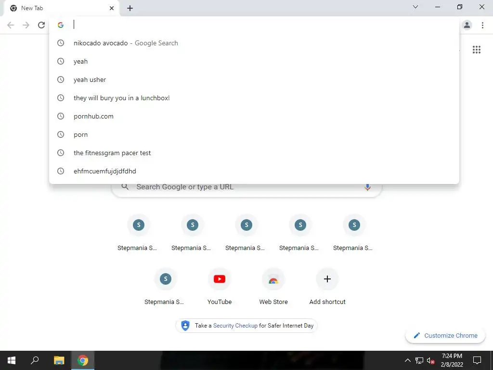Screen dimensions: 493x370
Task: Choose 'the fitnessgram pacer test' suggestion
Action: click(x=254, y=153)
